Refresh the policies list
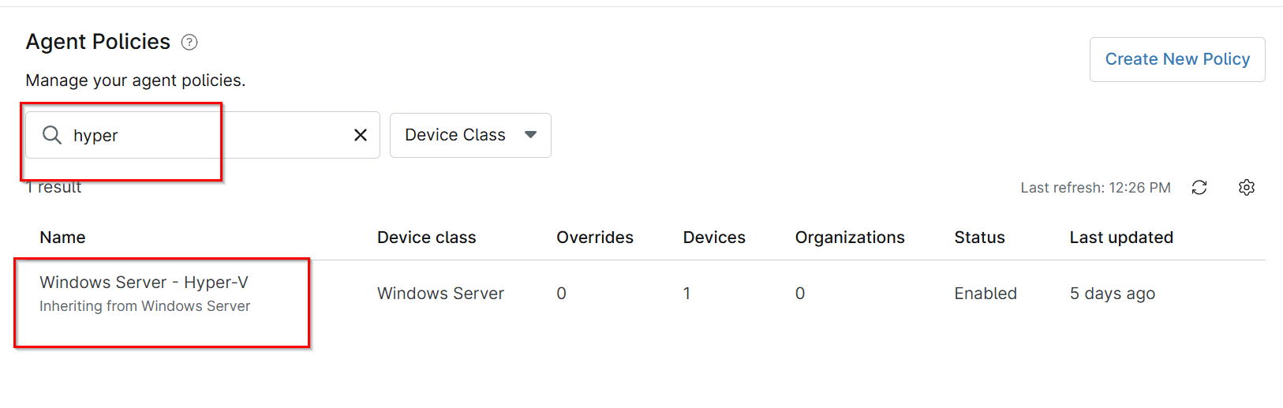 1199,187
